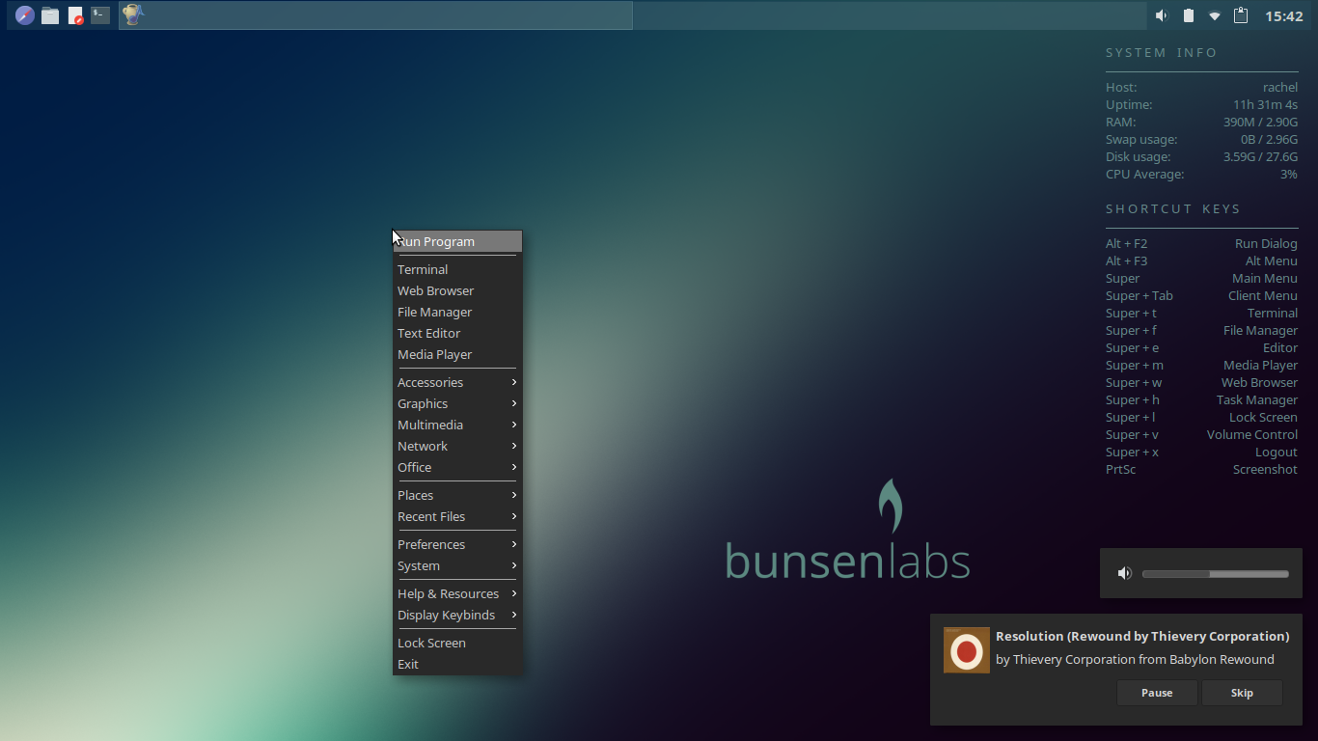Click the volume speaker tray icon

click(1162, 15)
